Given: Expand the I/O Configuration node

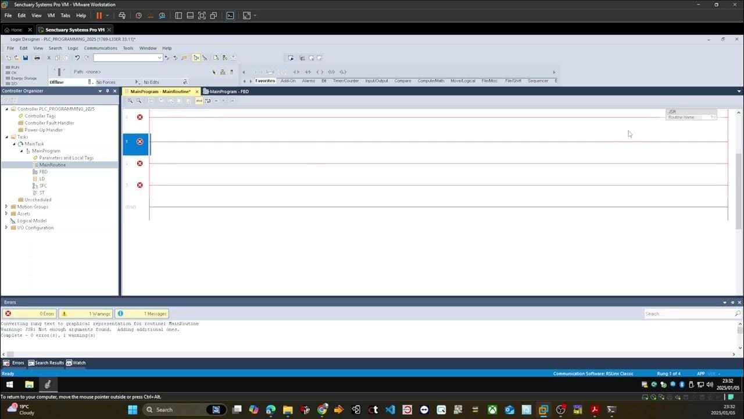Looking at the screenshot, I should pyautogui.click(x=6, y=228).
